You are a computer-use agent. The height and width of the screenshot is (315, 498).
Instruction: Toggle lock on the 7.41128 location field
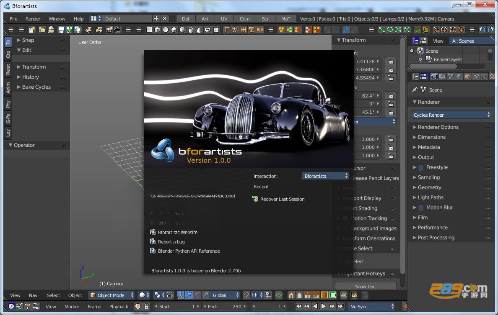point(390,61)
